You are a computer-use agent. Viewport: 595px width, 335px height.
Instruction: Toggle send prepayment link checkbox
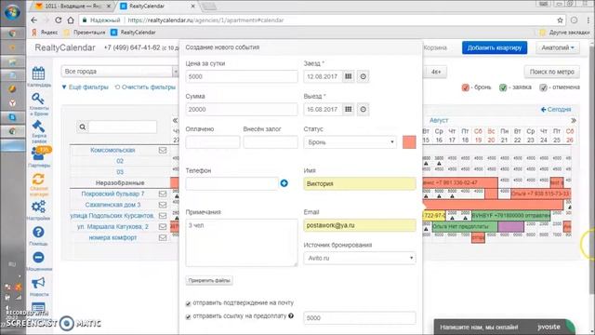(x=188, y=316)
